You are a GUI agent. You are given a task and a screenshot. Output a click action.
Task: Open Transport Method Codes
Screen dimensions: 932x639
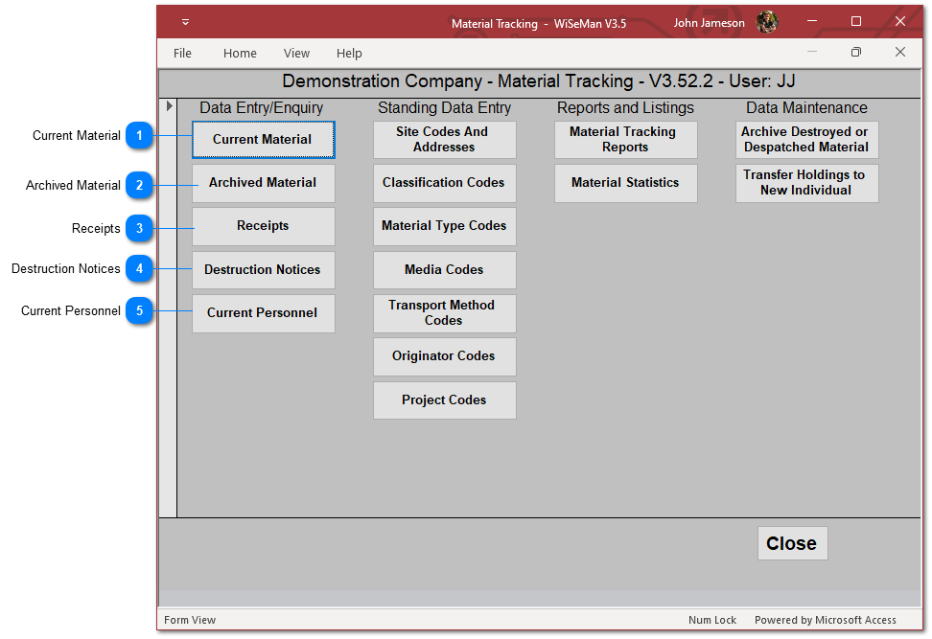(444, 313)
